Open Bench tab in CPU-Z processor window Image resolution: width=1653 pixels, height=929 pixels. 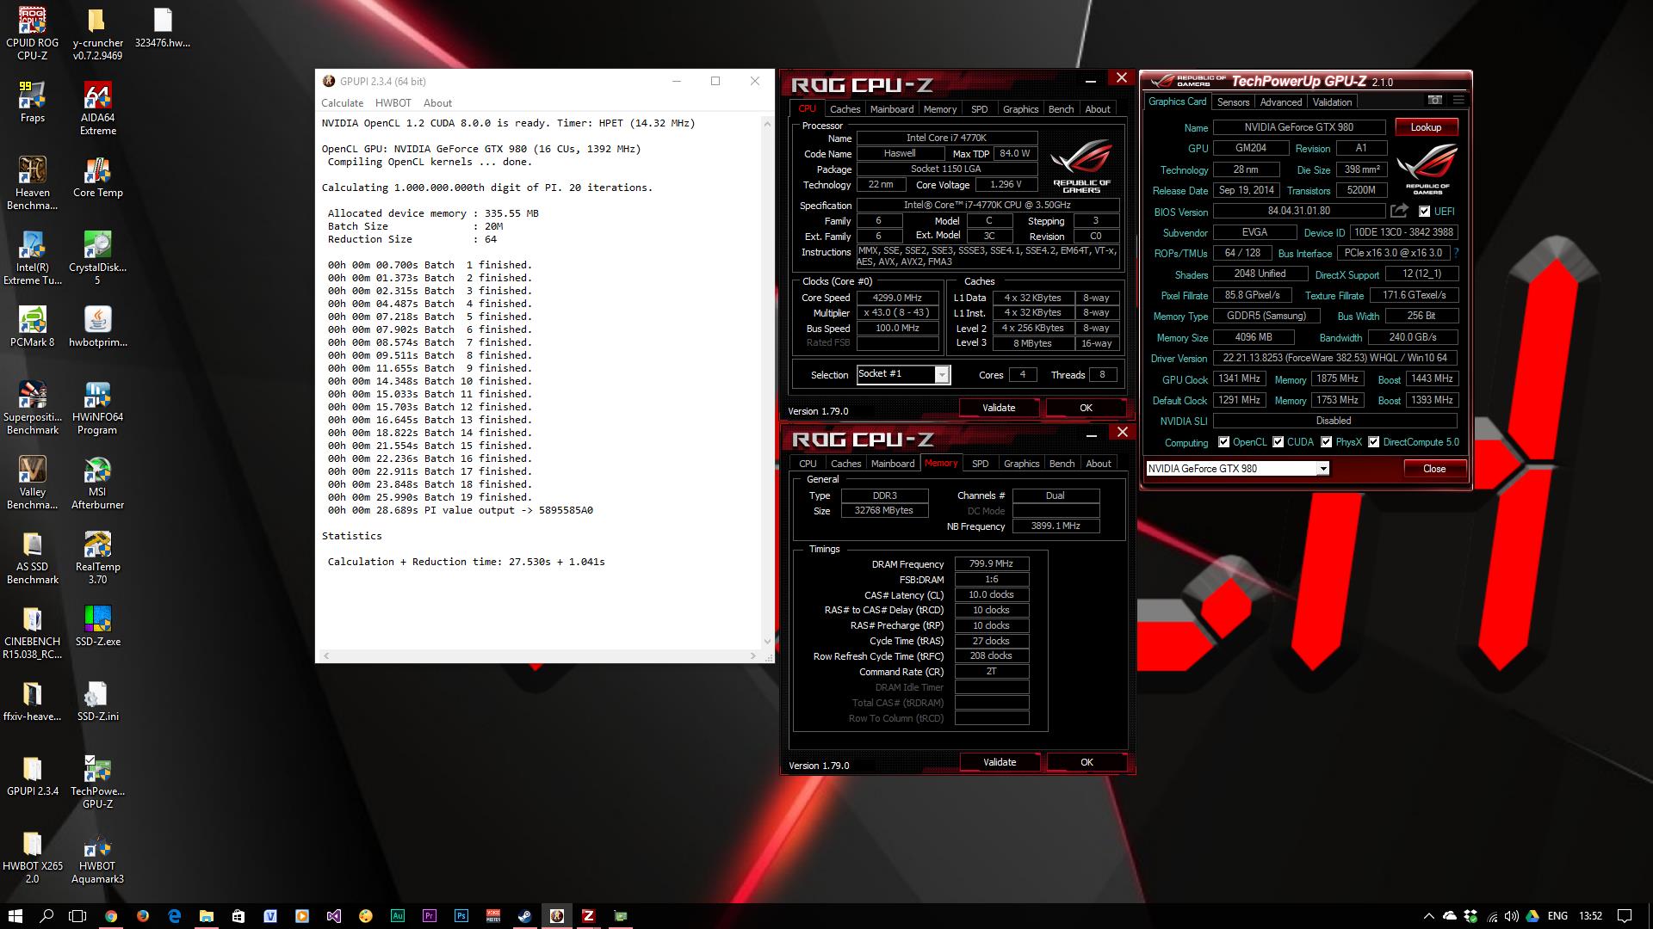point(1061,109)
